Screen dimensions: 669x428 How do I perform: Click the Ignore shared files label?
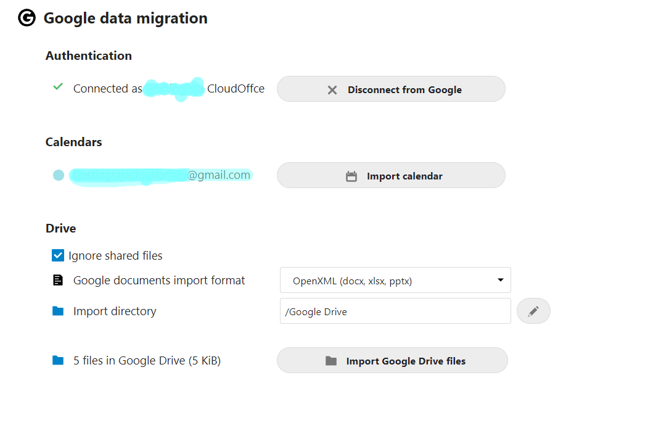tap(115, 255)
